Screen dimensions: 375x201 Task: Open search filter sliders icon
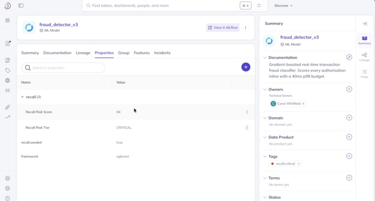click(259, 6)
